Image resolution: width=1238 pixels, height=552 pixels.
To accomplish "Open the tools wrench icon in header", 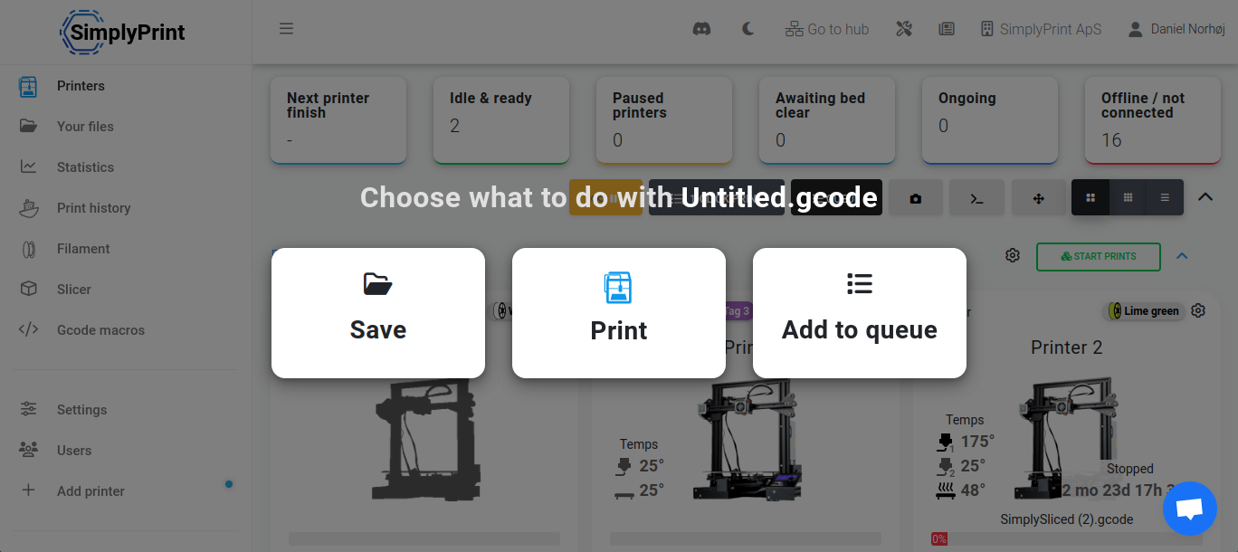I will [904, 29].
